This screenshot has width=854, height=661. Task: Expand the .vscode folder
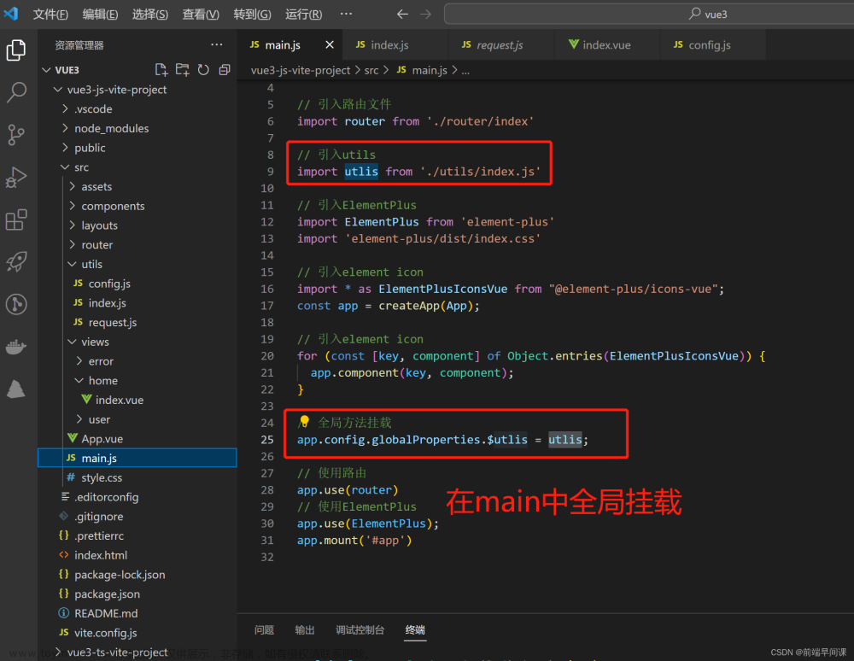point(137,109)
